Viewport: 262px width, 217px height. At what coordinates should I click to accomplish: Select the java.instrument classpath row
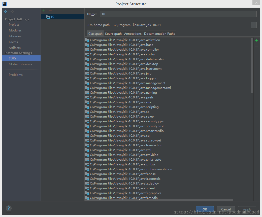(x=168, y=69)
